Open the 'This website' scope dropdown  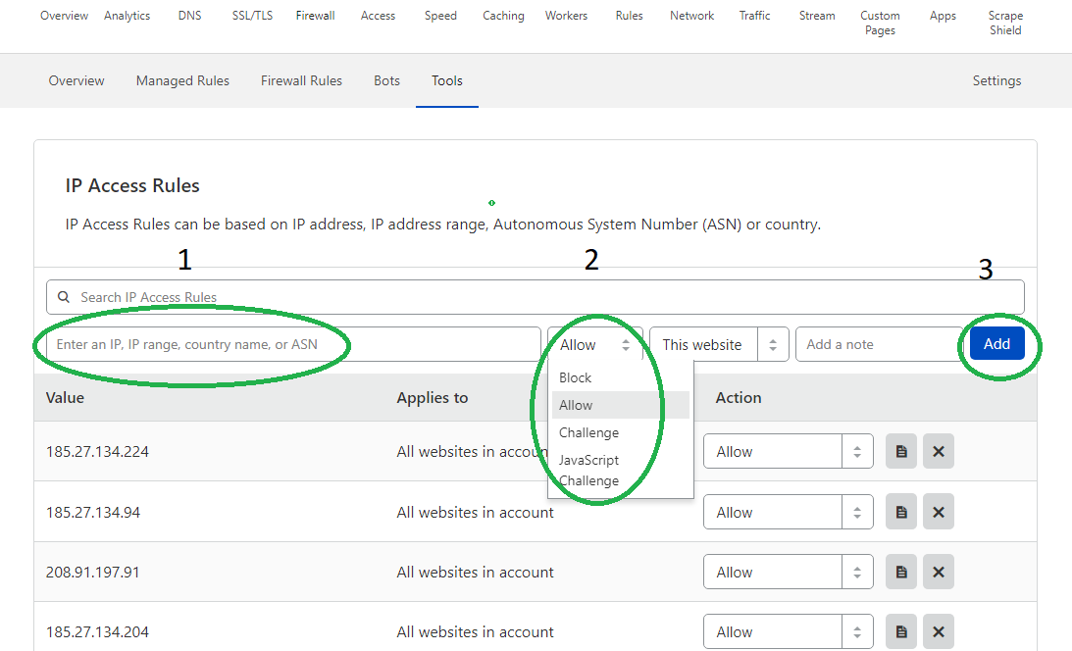click(x=719, y=344)
